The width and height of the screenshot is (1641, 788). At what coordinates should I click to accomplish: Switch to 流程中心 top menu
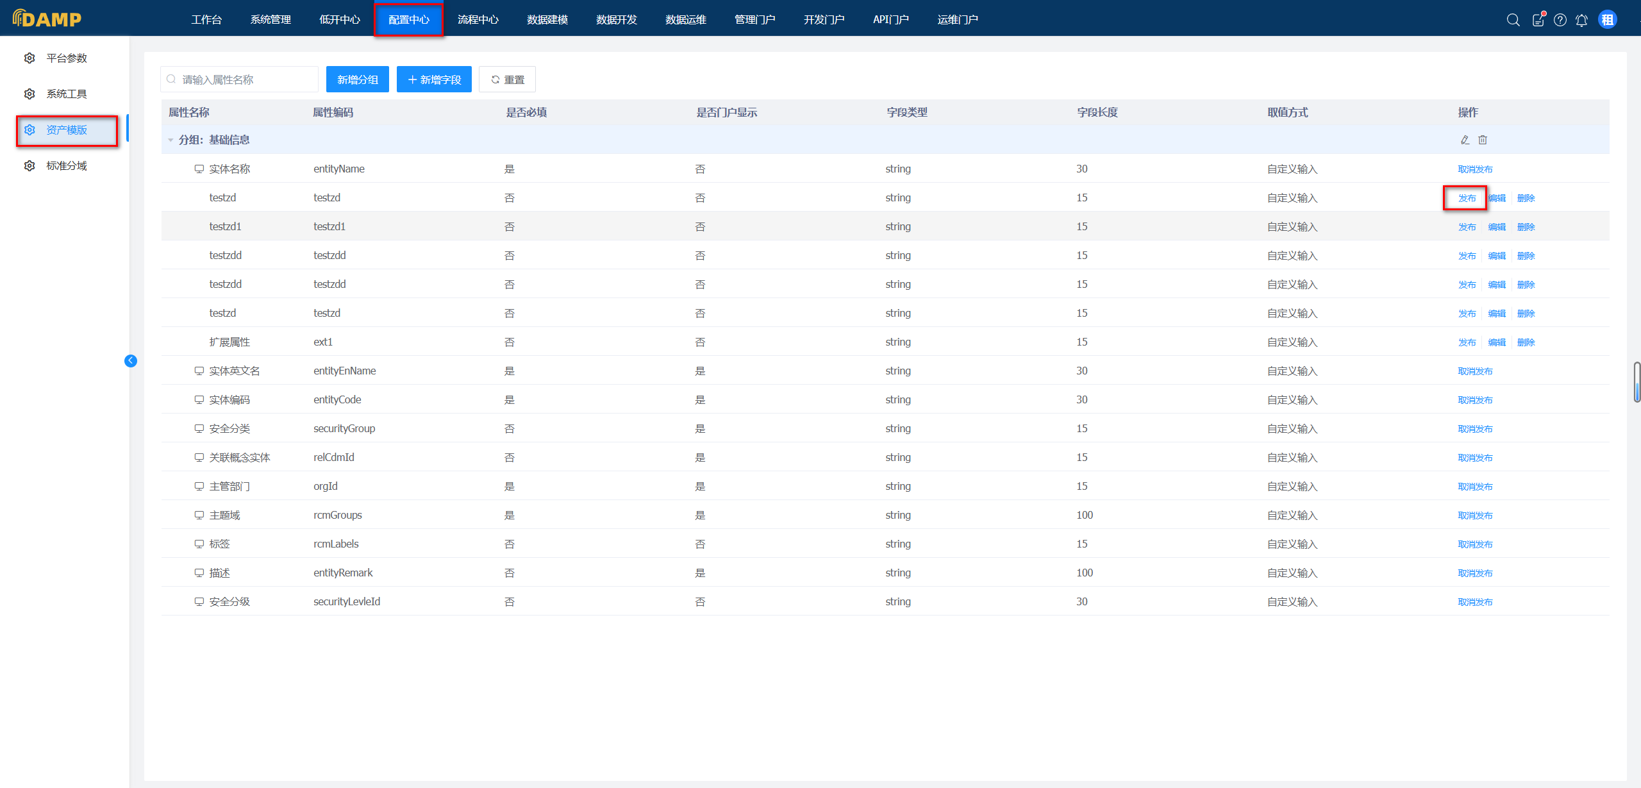click(478, 20)
